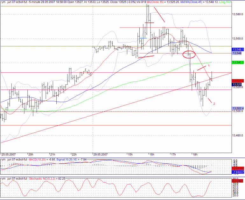Click the 17h time axis label

tap(173, 155)
